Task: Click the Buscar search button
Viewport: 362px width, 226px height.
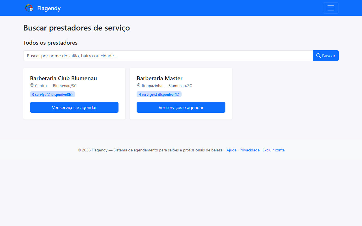Action: [326, 56]
